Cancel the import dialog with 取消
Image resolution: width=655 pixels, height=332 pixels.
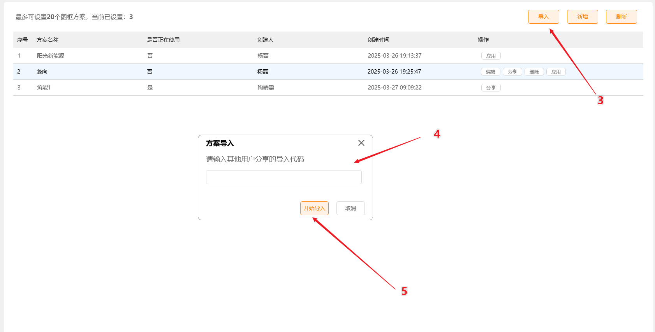350,208
